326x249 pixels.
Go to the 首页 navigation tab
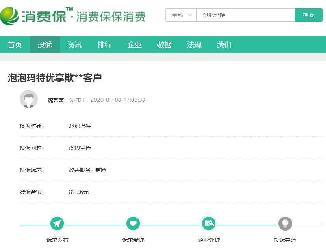15,45
